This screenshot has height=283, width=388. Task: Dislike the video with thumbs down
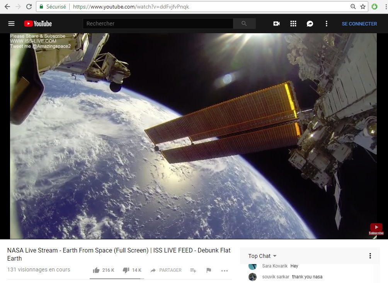tap(126, 270)
